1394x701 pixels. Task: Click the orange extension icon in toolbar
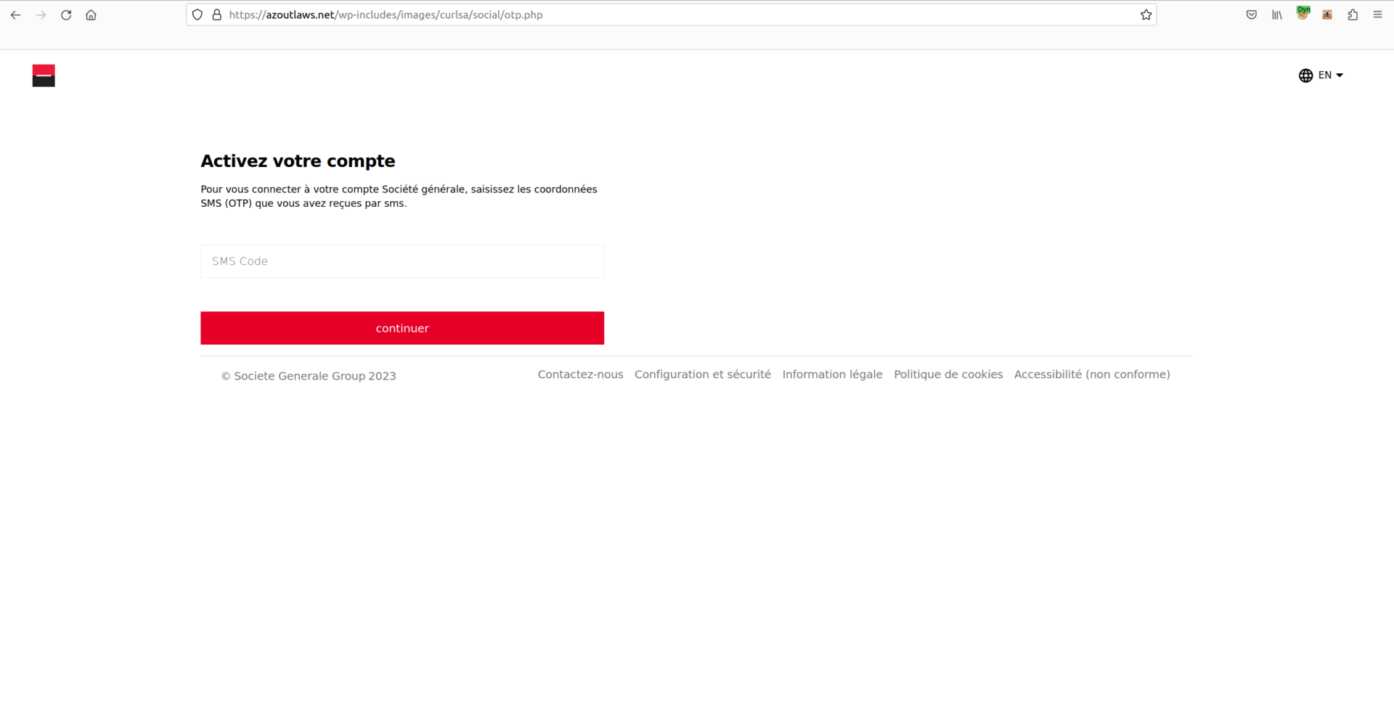pos(1327,15)
